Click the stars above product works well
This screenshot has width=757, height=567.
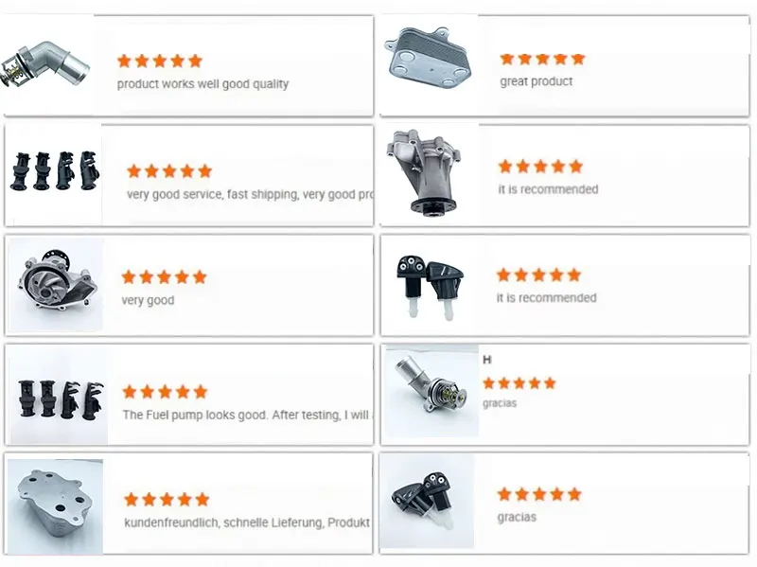coord(160,61)
